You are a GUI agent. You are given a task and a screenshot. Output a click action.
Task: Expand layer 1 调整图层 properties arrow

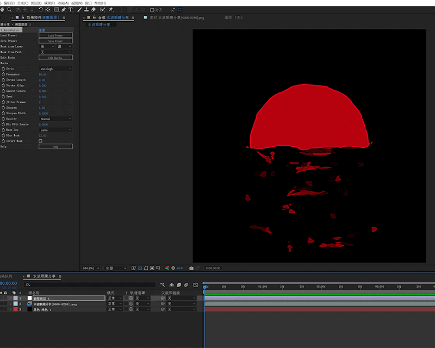pyautogui.click(x=11, y=299)
